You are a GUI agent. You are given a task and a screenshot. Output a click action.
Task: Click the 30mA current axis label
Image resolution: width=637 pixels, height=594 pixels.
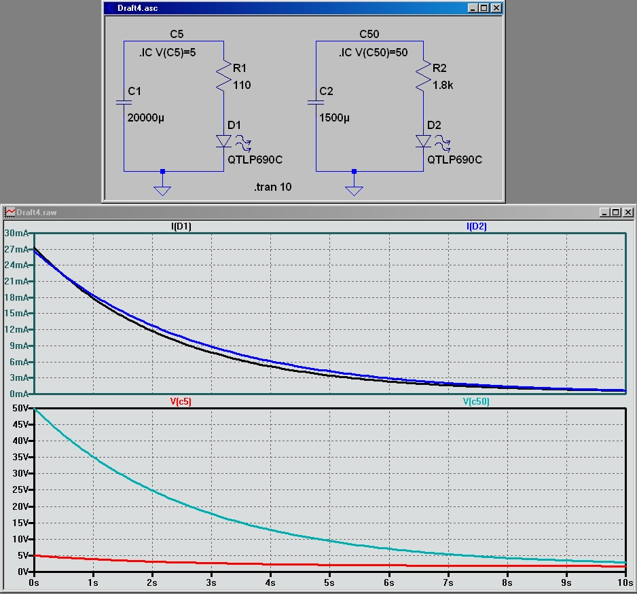16,233
